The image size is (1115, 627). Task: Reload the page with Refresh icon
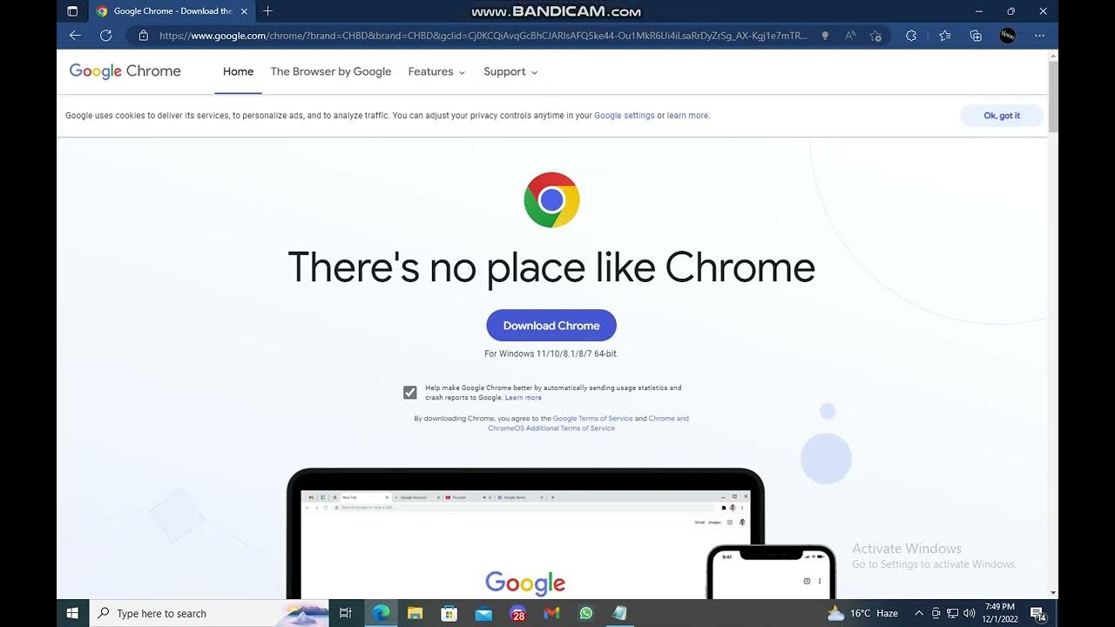point(105,36)
